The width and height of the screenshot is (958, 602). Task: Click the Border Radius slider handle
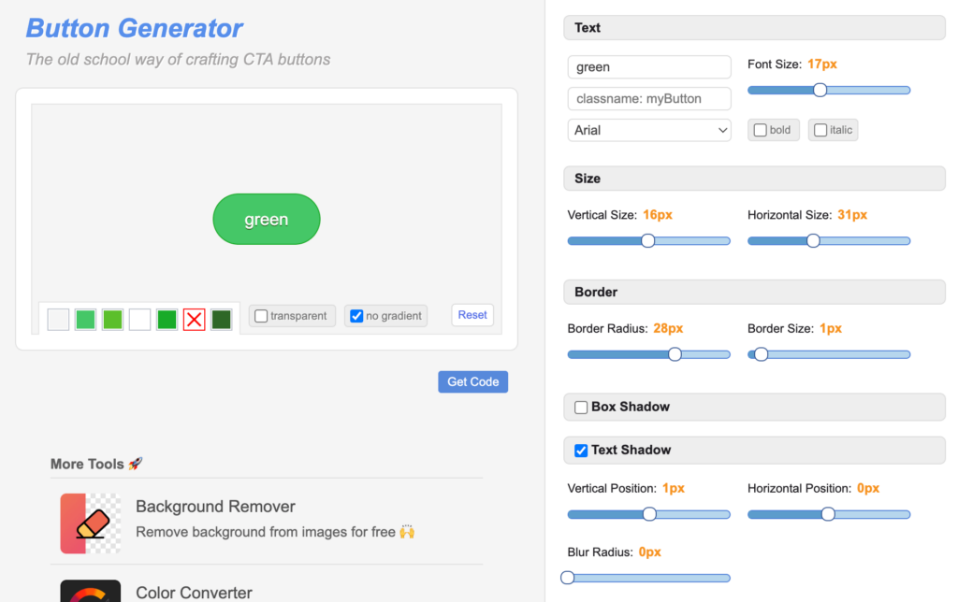675,354
